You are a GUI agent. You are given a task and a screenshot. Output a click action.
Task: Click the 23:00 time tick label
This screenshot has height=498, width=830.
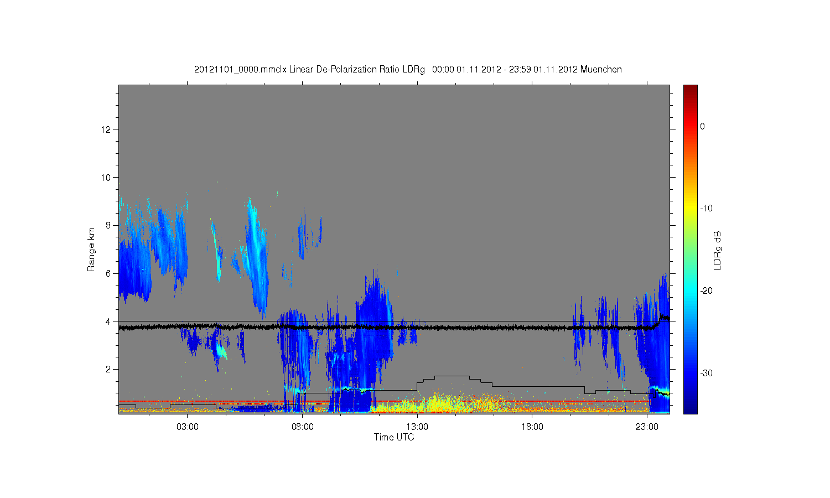tap(647, 427)
